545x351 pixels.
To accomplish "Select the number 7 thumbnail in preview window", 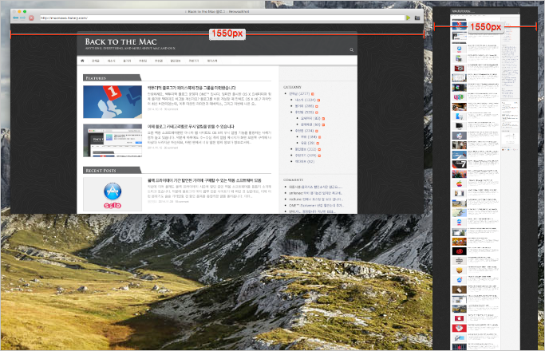I will [x=459, y=164].
